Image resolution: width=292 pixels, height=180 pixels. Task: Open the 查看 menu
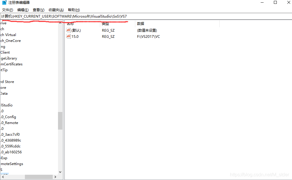coord(38,10)
